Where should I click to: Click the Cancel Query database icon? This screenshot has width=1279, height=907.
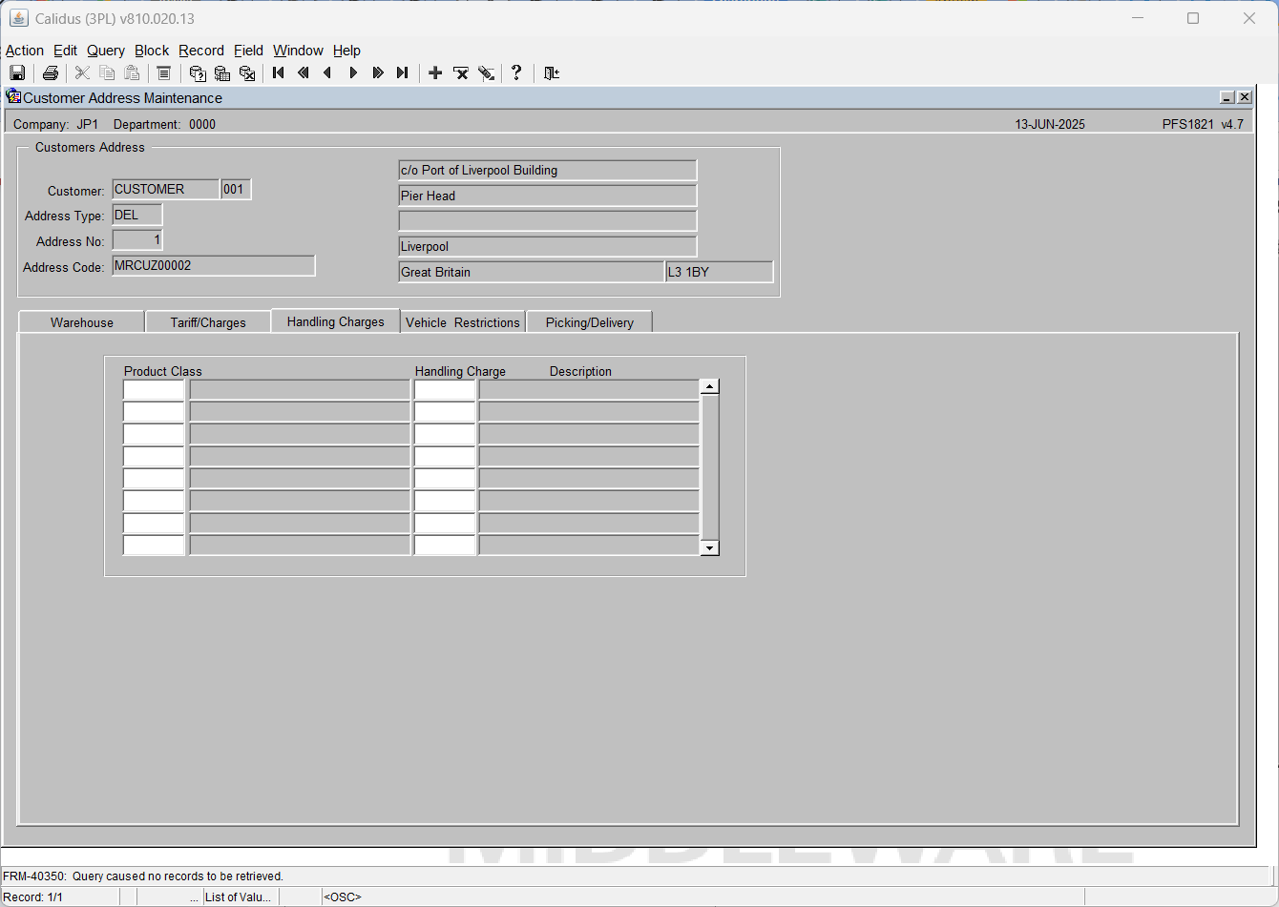(x=247, y=72)
